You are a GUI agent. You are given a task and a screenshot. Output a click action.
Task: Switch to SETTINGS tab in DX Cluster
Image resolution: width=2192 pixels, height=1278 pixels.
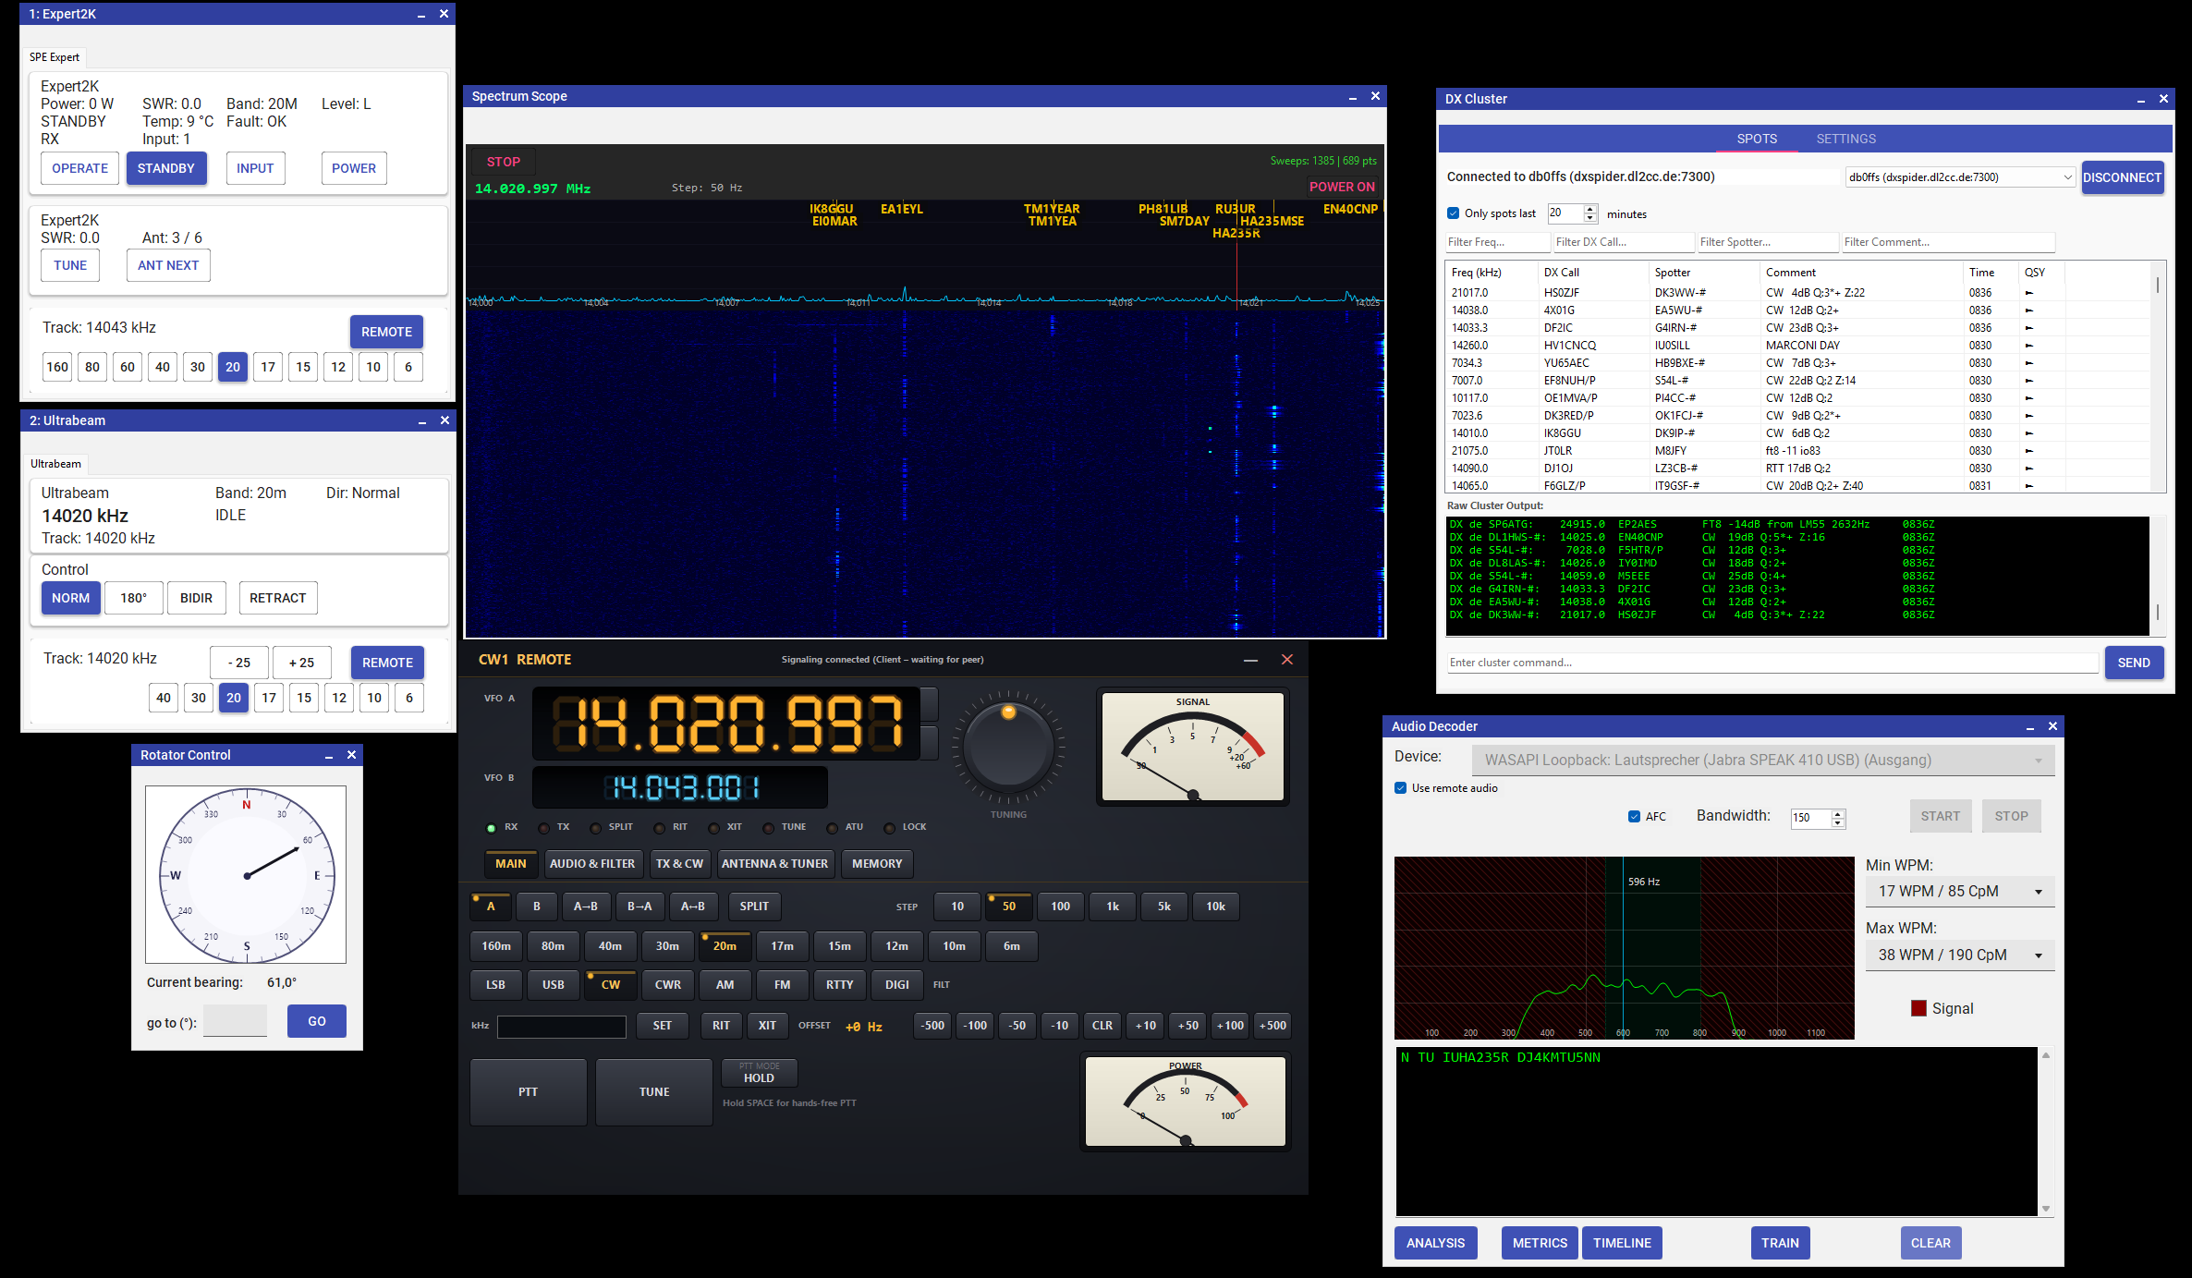[1845, 140]
